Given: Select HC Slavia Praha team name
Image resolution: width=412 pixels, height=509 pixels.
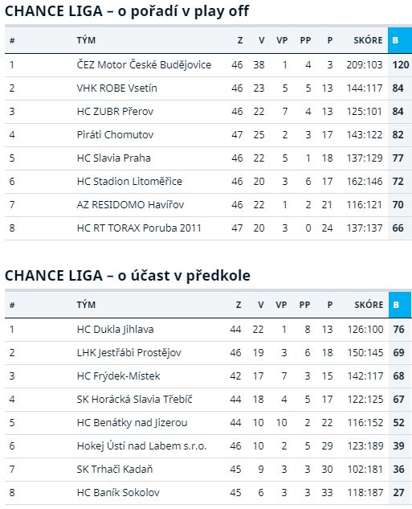Looking at the screenshot, I should 114,158.
